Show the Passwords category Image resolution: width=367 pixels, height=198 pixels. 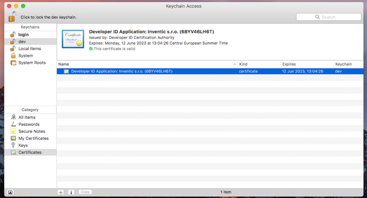(30, 124)
